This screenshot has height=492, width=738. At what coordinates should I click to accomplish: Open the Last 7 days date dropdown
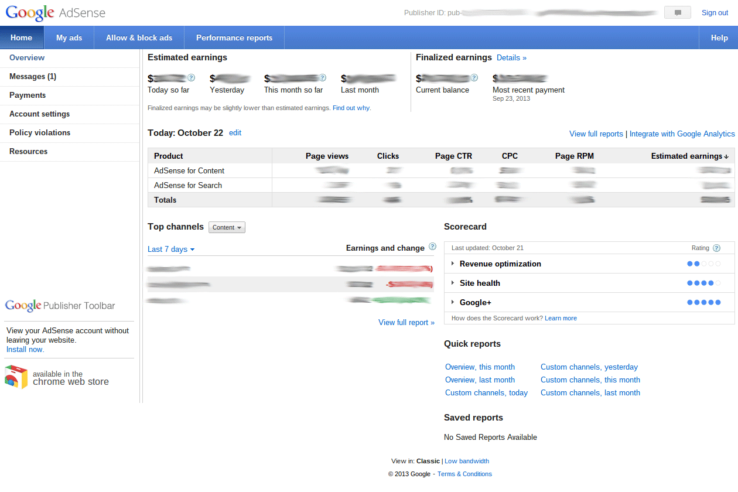pos(170,249)
